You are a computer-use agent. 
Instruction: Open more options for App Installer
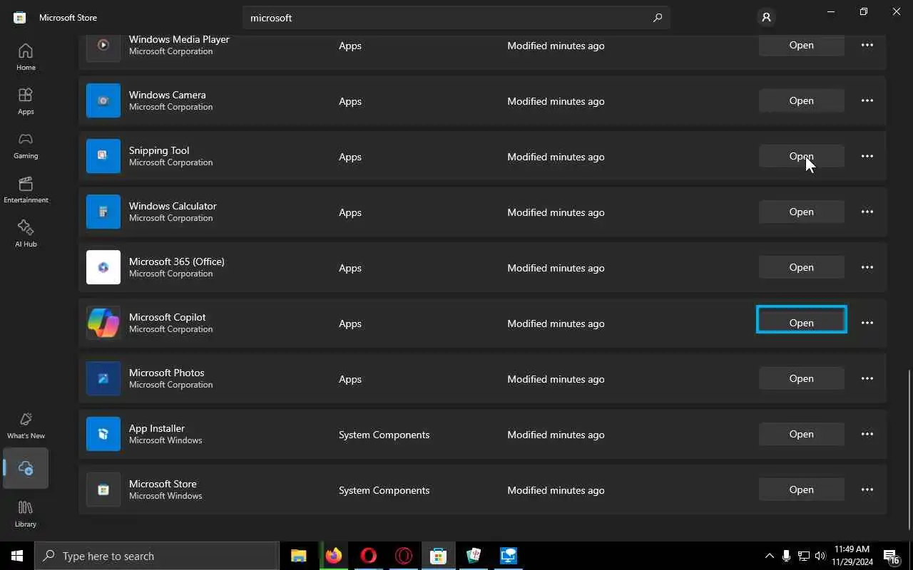click(867, 434)
